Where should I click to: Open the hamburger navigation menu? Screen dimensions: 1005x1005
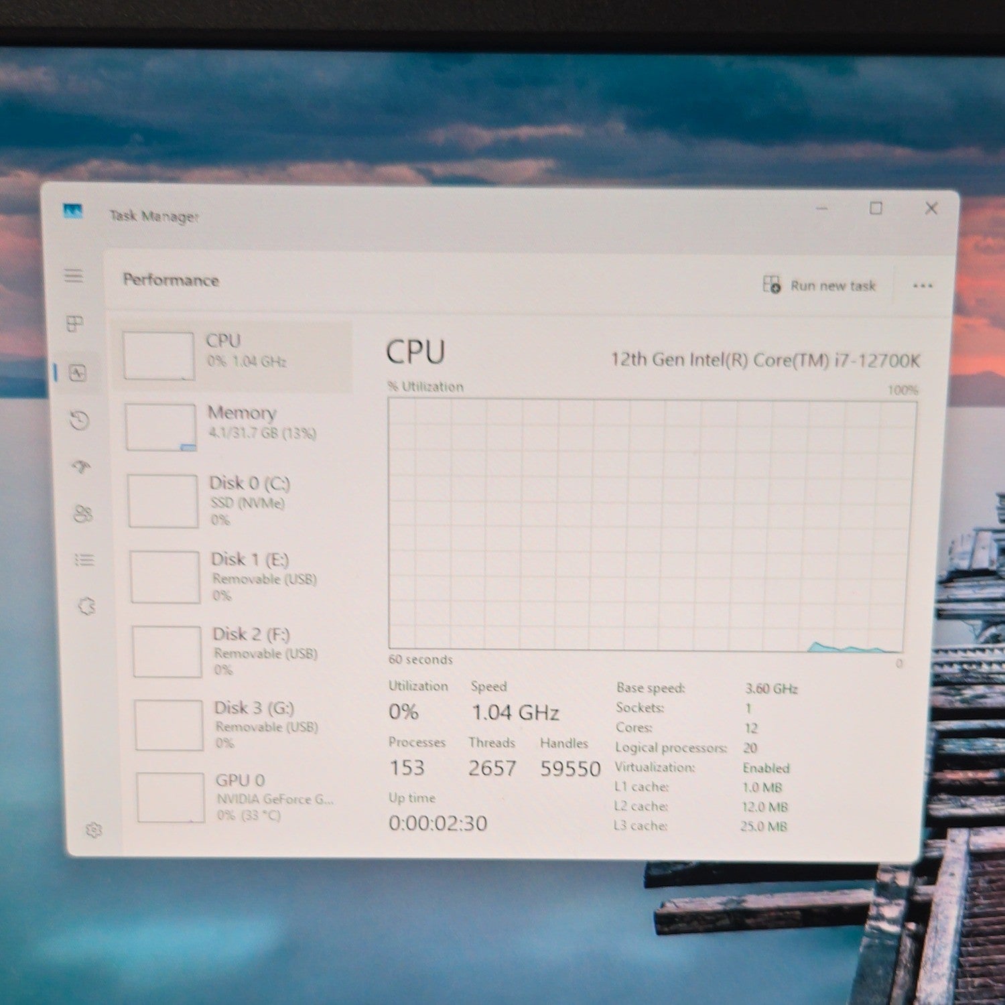74,275
